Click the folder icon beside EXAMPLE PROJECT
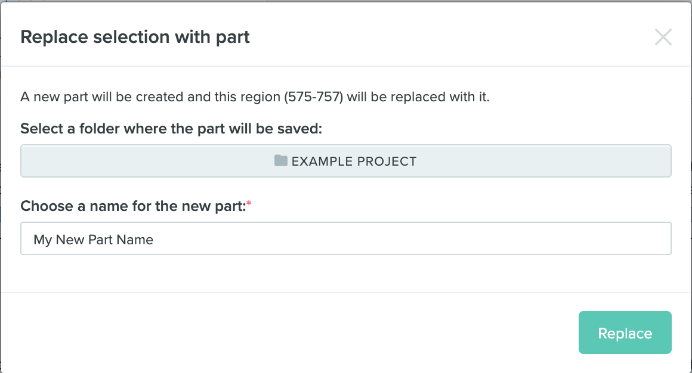692x373 pixels. [x=281, y=161]
